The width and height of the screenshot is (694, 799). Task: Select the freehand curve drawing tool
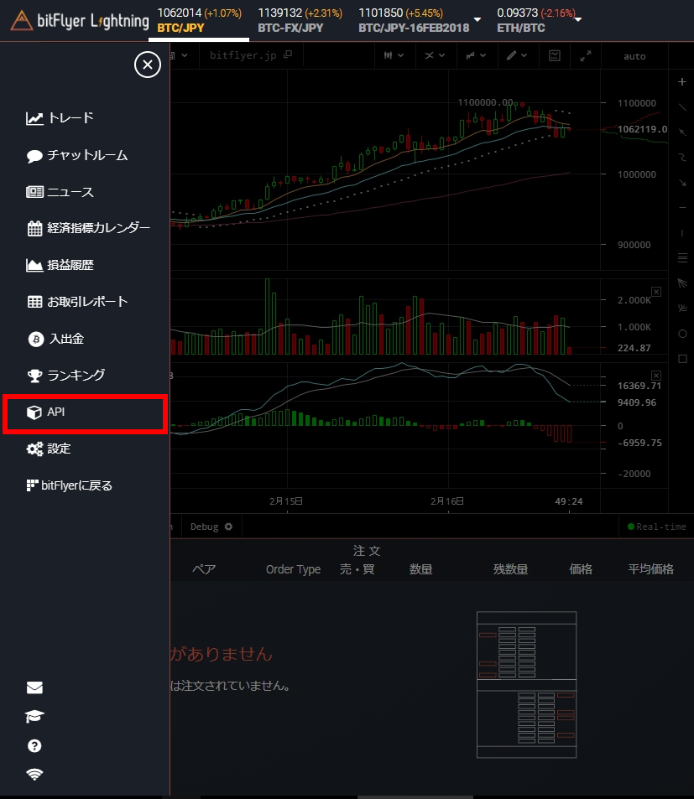(682, 158)
